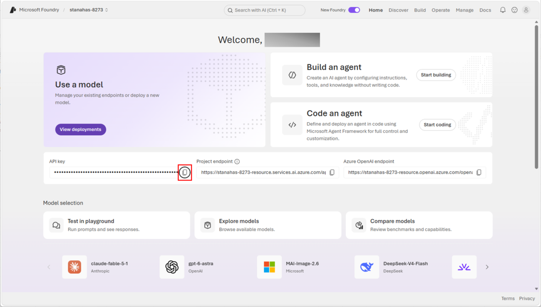Click the Model selection heading
Viewport: 541px width, 307px height.
click(x=63, y=203)
